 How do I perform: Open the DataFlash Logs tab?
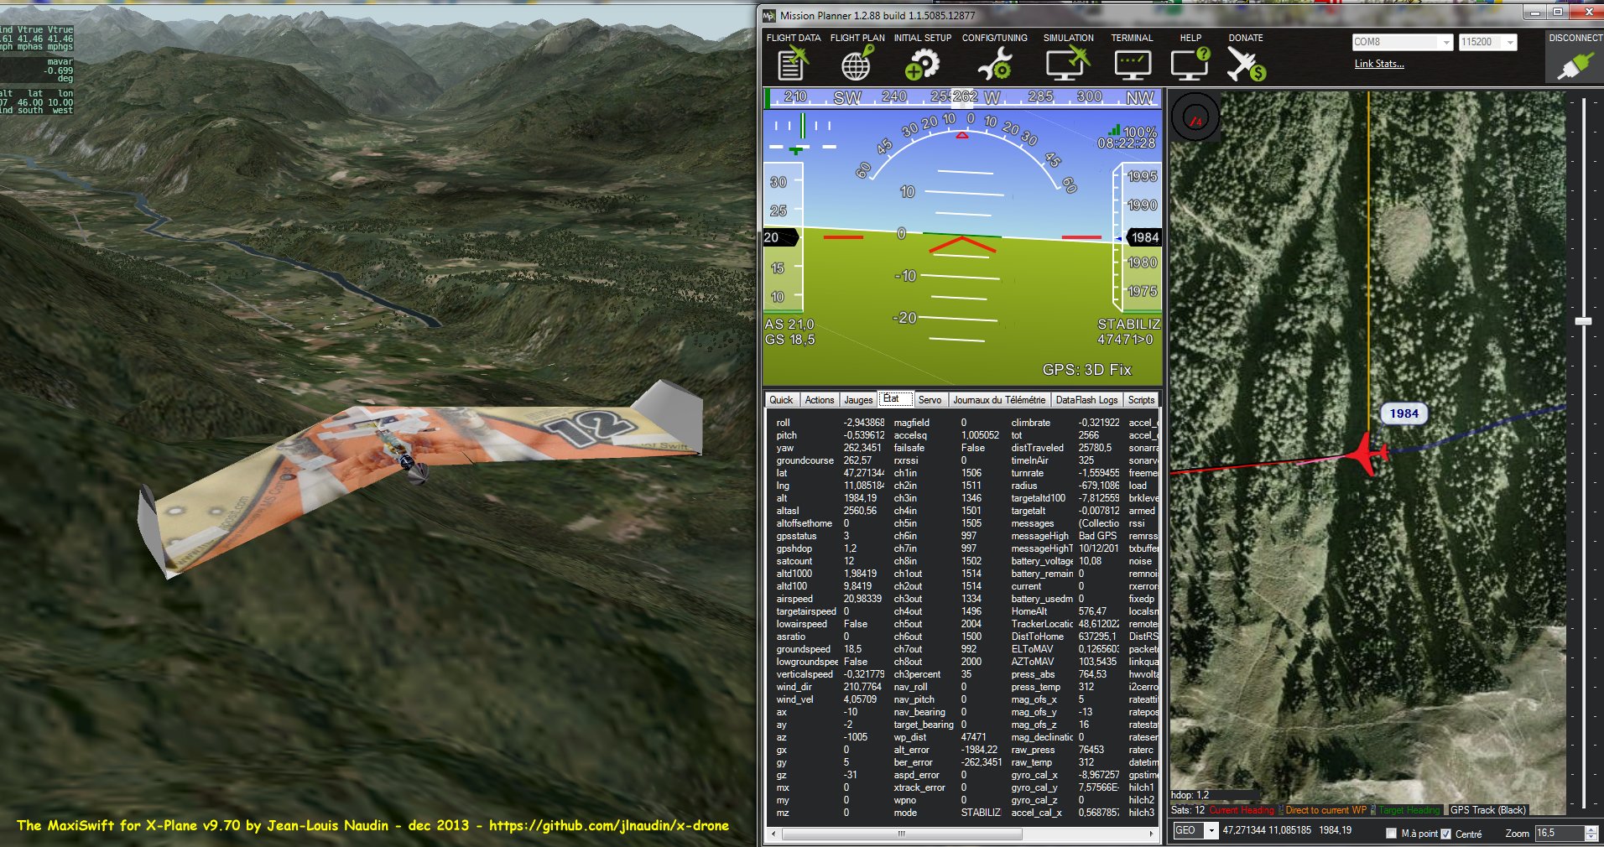[1086, 400]
